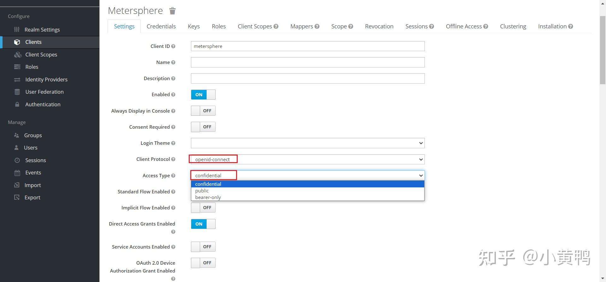Open the Client Protocol dropdown
606x282 pixels.
(308, 159)
